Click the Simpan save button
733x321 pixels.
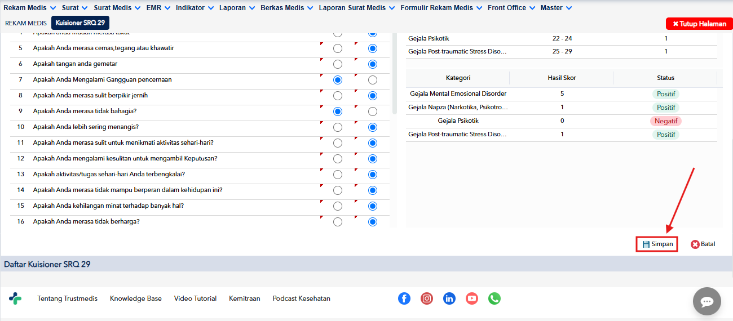pos(657,244)
